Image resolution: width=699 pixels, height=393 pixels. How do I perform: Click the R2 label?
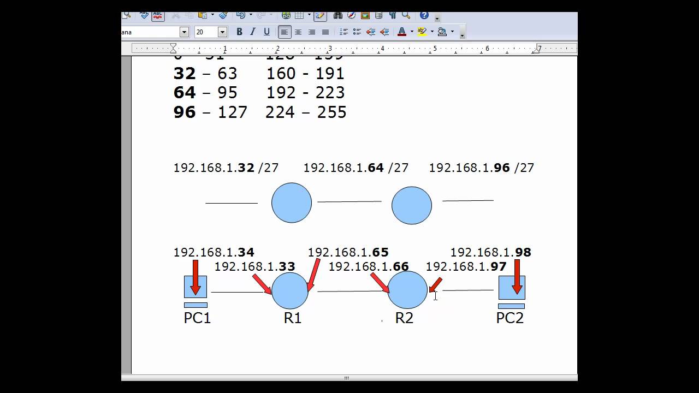404,318
